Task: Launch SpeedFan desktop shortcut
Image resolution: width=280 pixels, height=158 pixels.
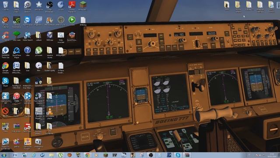Action: [38, 82]
